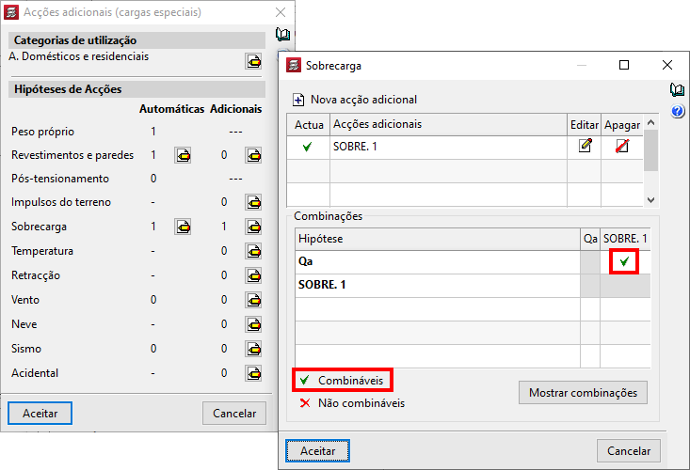Open additional loads for Neve row
Viewport: 690px width, 470px height.
tap(253, 324)
